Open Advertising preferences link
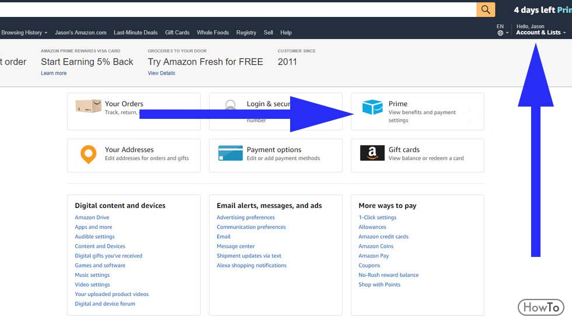The width and height of the screenshot is (572, 321). (246, 217)
